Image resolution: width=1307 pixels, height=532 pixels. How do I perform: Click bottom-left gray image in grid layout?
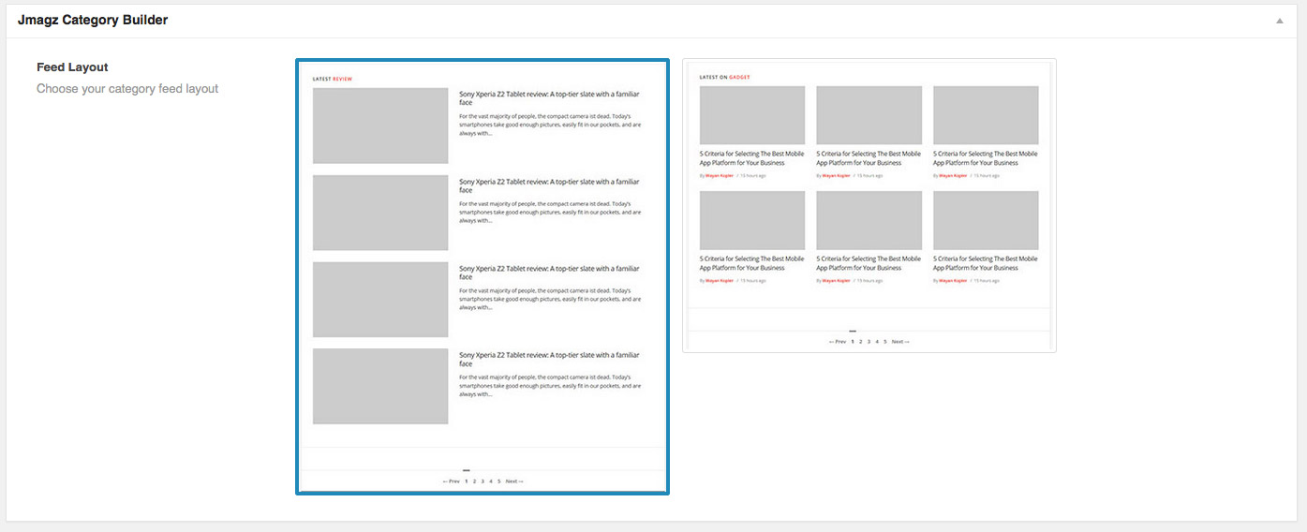pos(751,220)
